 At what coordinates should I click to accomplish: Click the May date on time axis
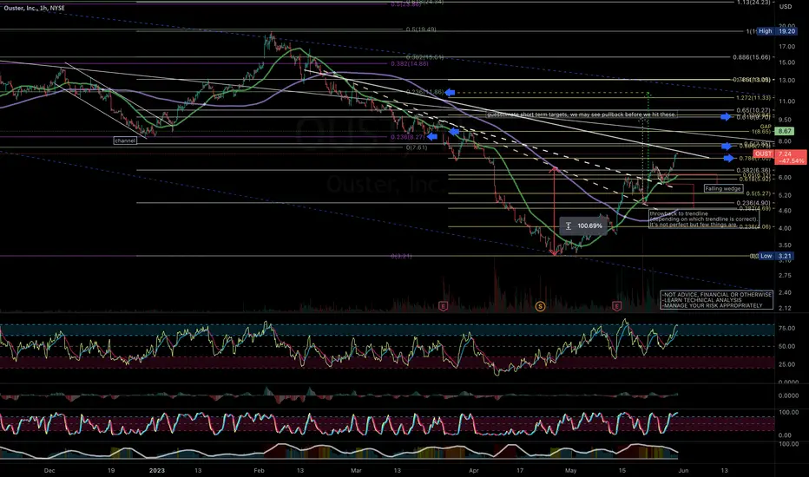coord(570,470)
